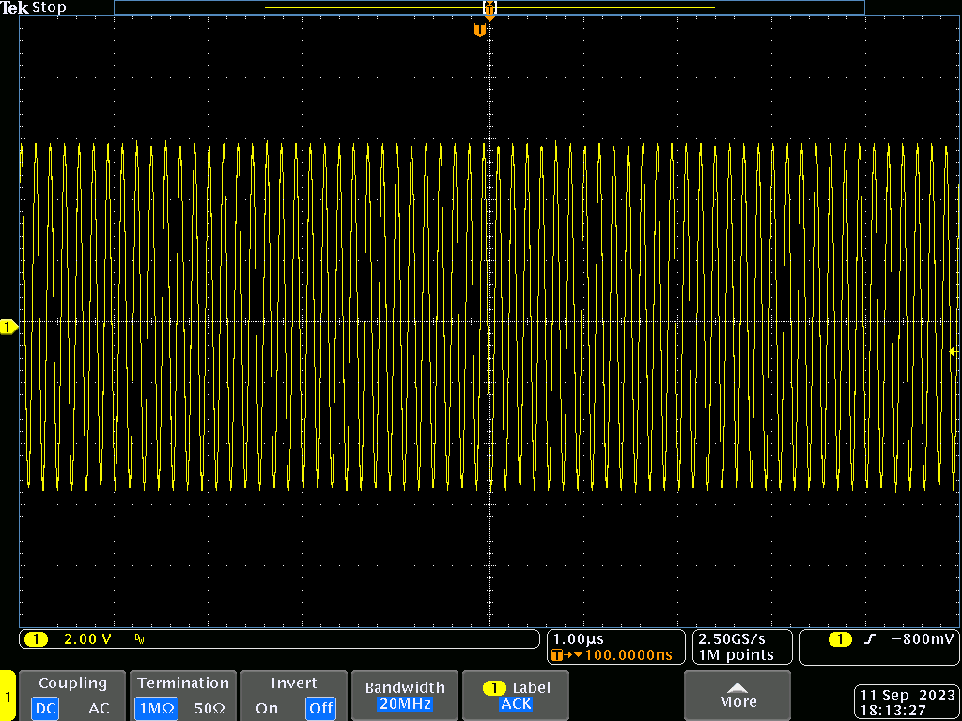Turn Invert On

click(267, 709)
